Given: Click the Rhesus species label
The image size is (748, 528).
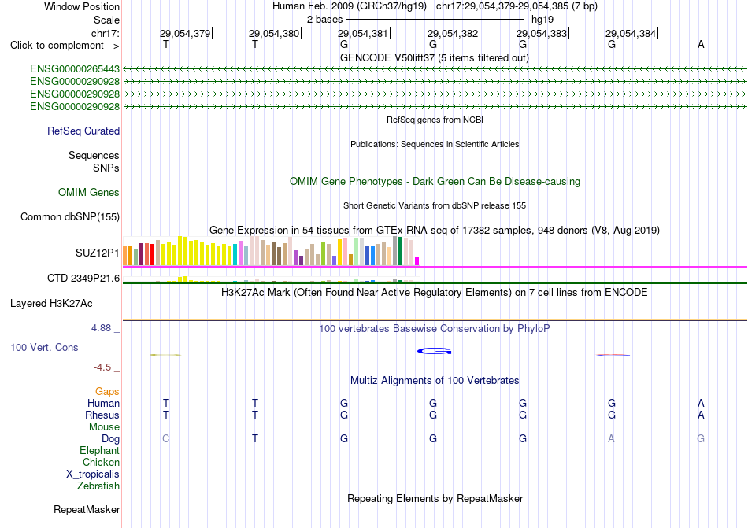Looking at the screenshot, I should tap(102, 415).
